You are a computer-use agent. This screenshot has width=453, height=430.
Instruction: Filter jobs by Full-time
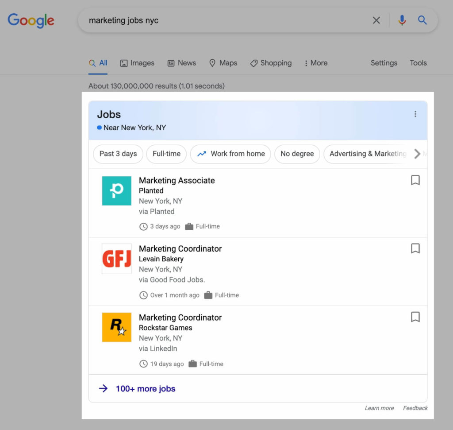(x=166, y=154)
